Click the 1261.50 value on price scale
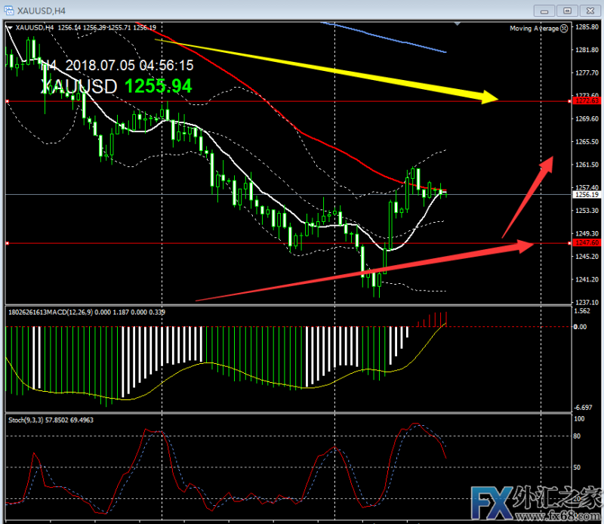The image size is (604, 524). click(587, 165)
